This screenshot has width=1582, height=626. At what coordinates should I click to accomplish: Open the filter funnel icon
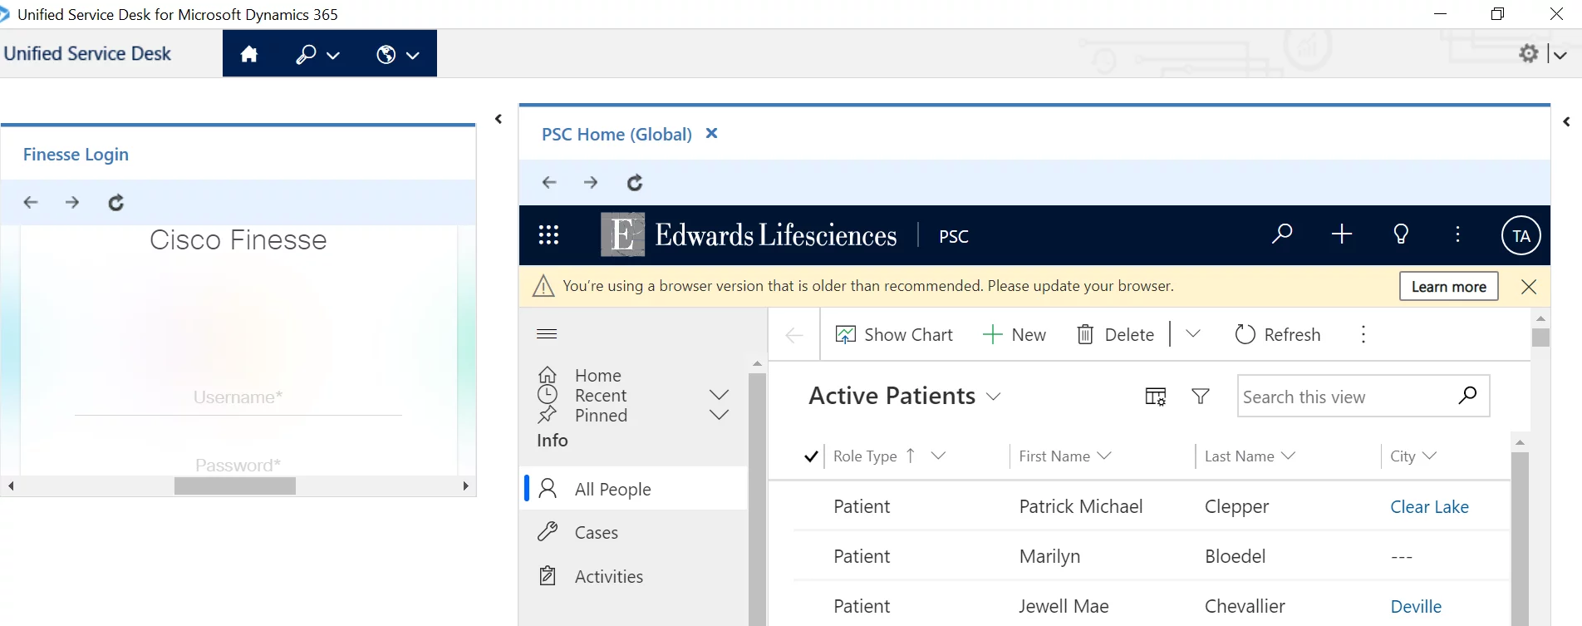coord(1201,397)
